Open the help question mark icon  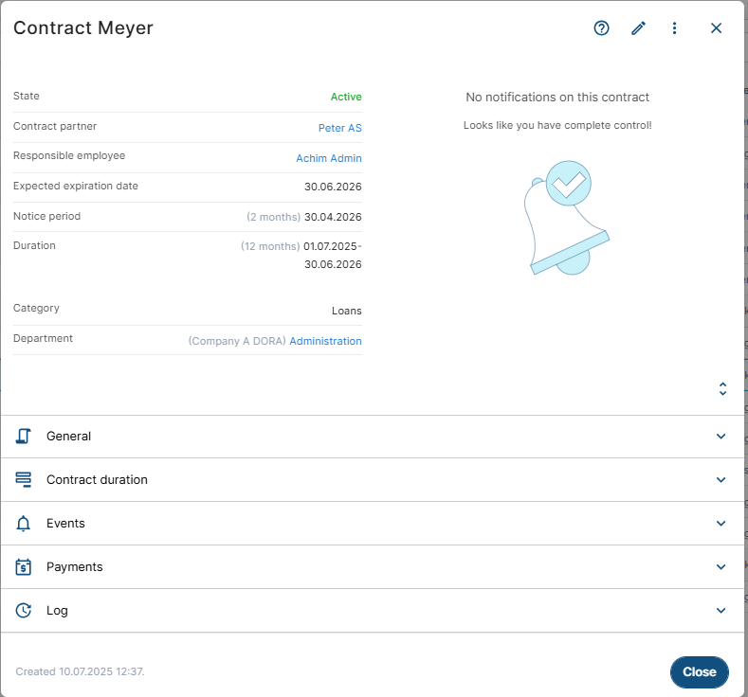point(601,28)
